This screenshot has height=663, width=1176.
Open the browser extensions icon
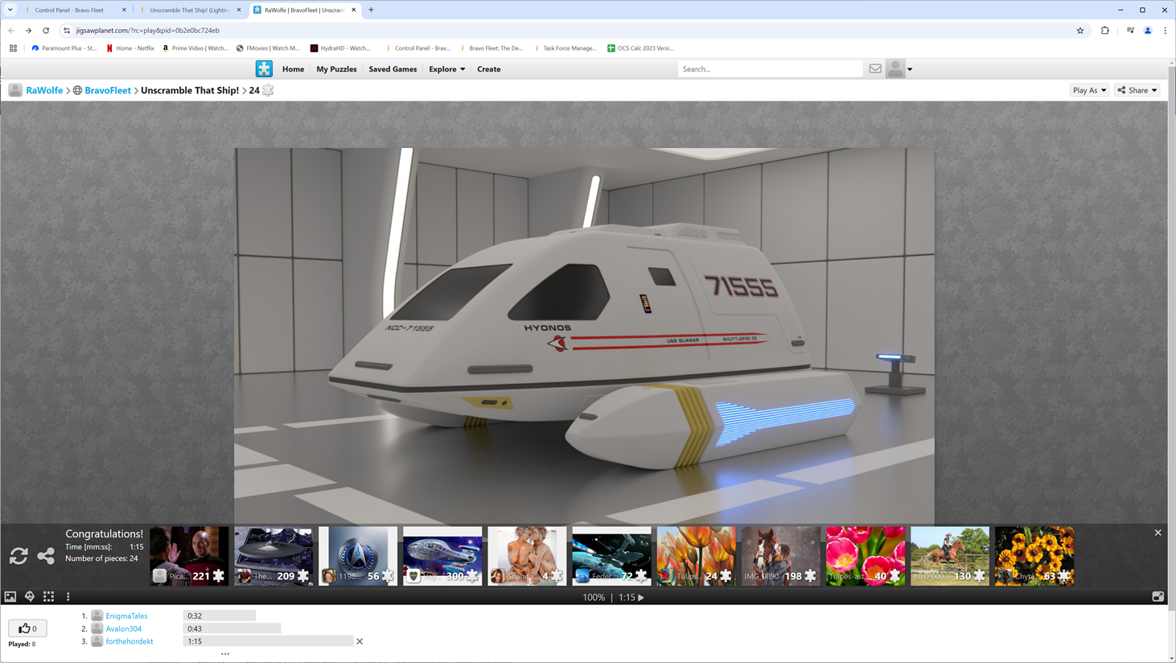[x=1105, y=31]
